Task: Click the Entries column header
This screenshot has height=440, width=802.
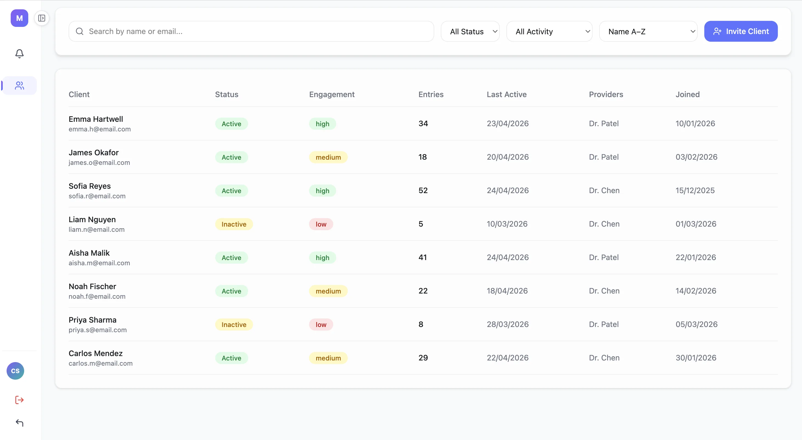Action: tap(431, 94)
